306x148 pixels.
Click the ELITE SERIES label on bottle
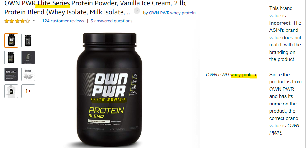tap(108, 99)
